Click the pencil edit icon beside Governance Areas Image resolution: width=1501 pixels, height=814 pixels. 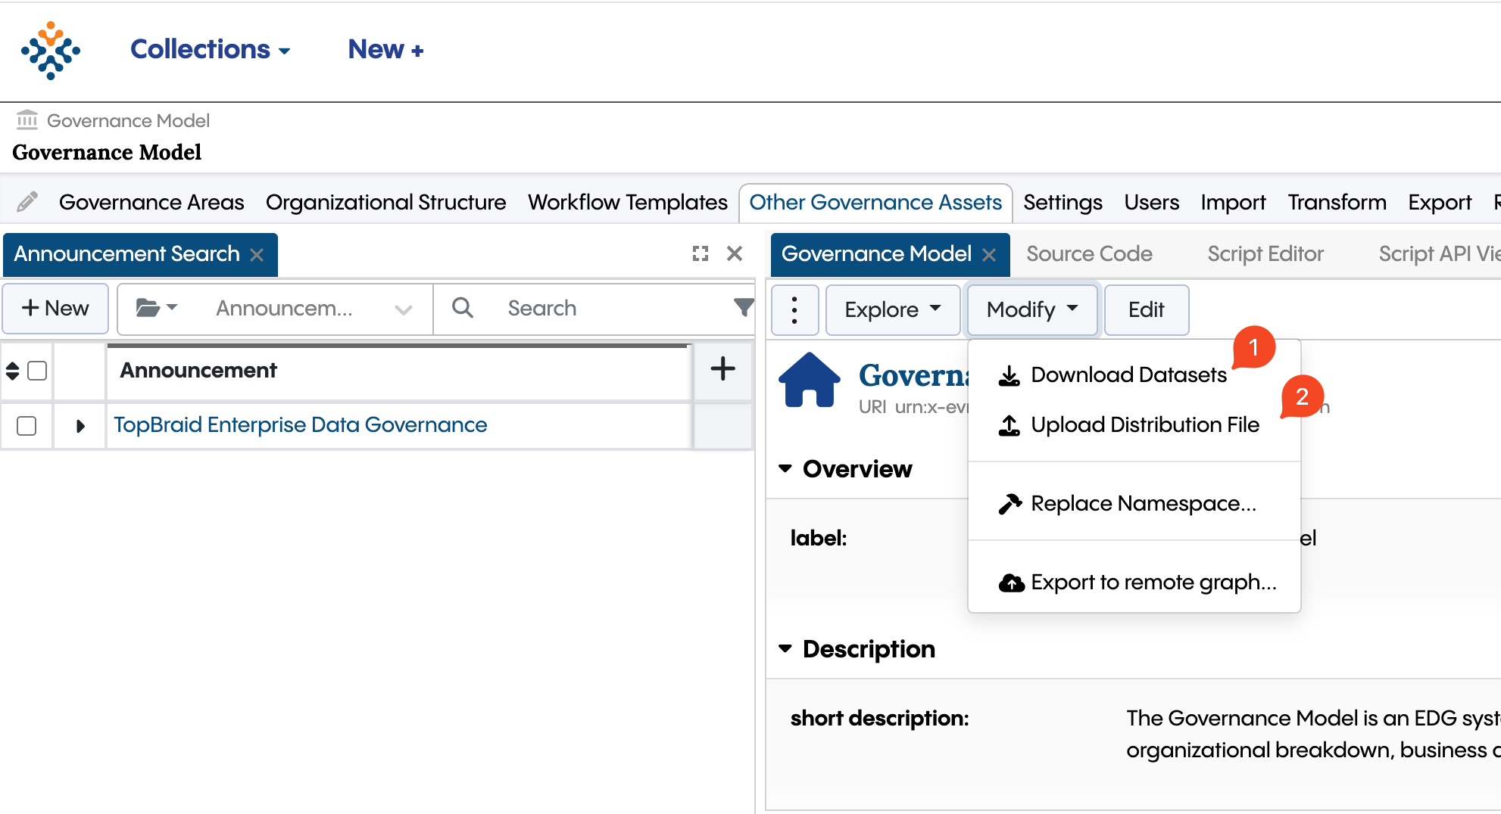point(27,202)
